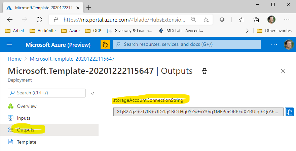Refresh the browser page
Screen dimensions: 296x151
click(39, 20)
